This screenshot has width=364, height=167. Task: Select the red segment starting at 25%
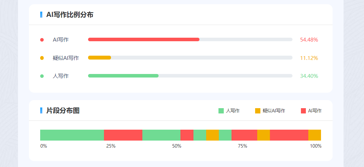click(123, 135)
